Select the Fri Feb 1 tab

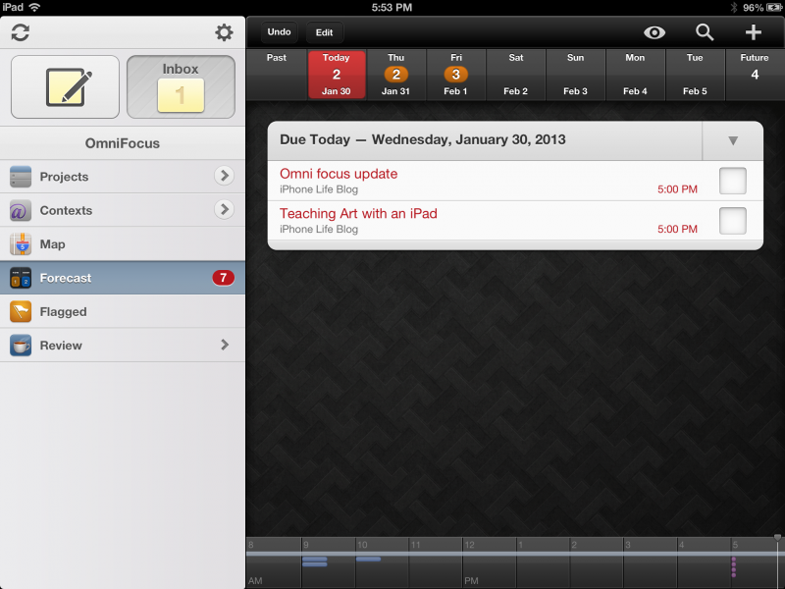tap(455, 75)
